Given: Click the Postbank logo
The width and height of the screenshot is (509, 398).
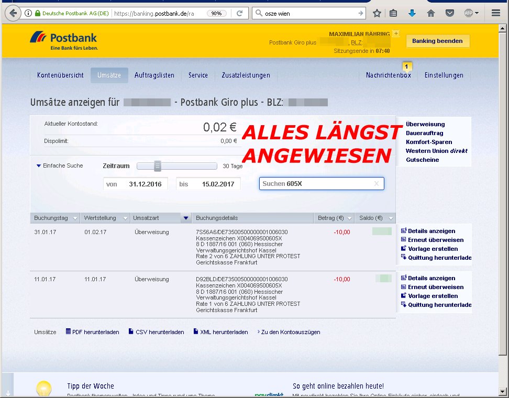Looking at the screenshot, I should (64, 40).
